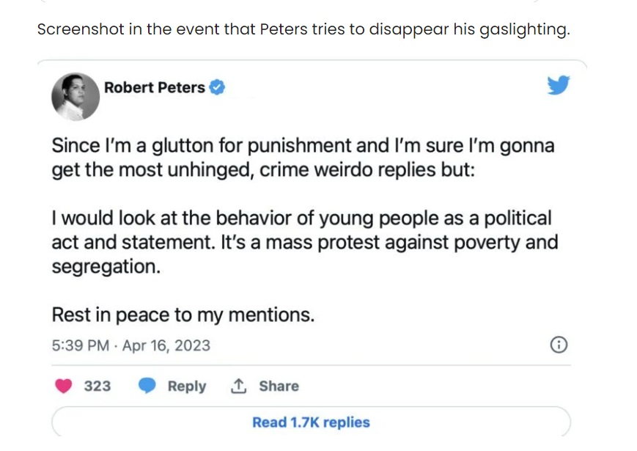Click the word 'gaslighting' in the caption

click(525, 29)
